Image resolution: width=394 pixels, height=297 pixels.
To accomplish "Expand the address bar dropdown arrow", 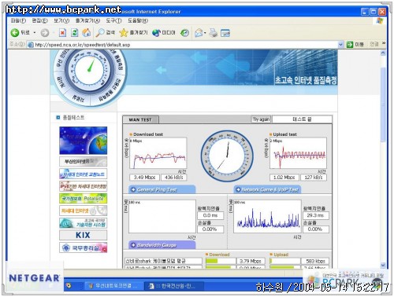I will [x=340, y=45].
